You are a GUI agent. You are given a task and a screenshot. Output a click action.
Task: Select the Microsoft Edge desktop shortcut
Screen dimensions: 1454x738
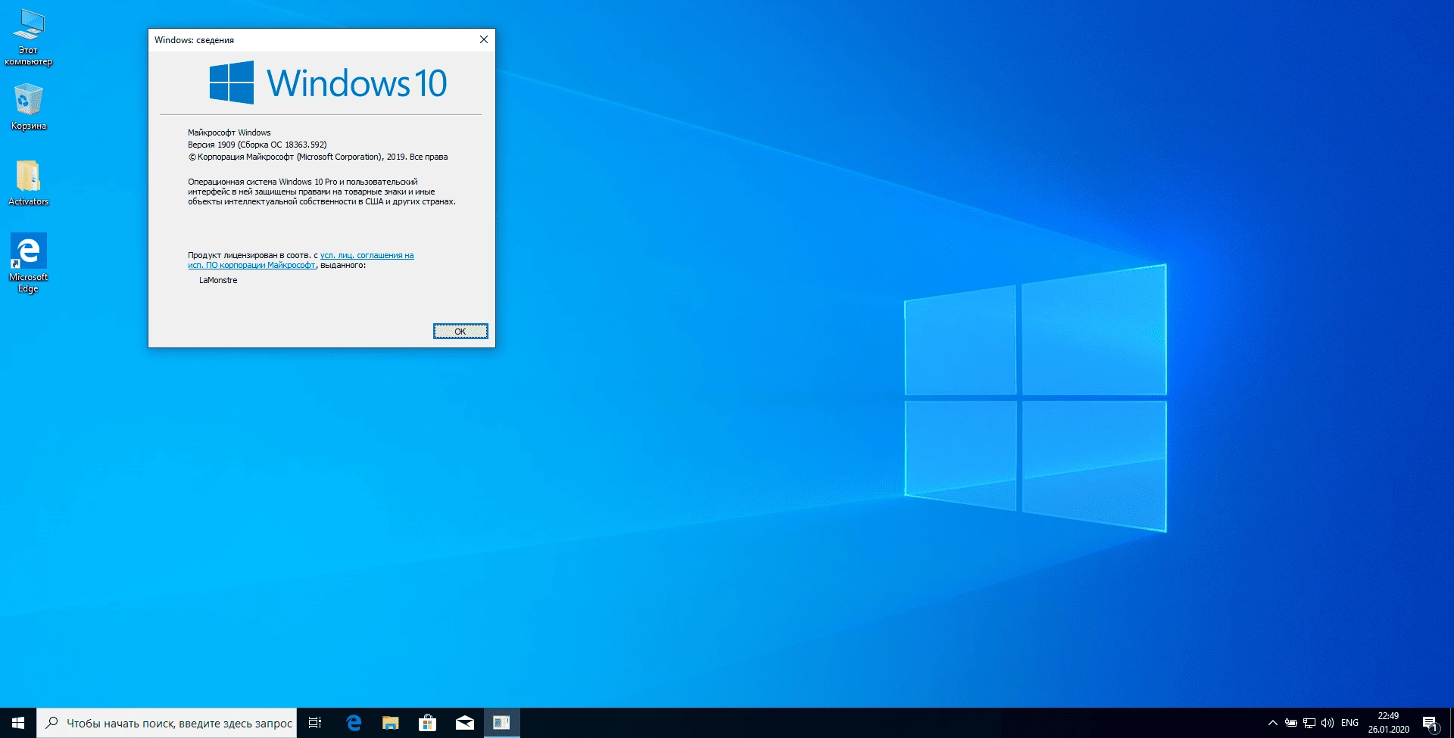click(28, 263)
